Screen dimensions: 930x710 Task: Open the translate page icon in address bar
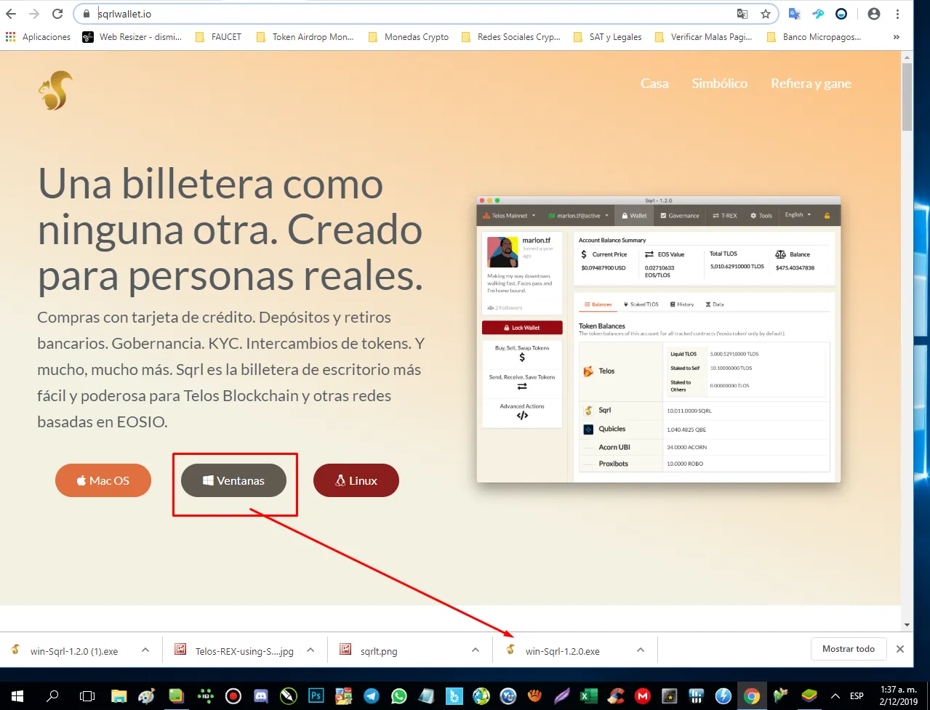tap(742, 14)
